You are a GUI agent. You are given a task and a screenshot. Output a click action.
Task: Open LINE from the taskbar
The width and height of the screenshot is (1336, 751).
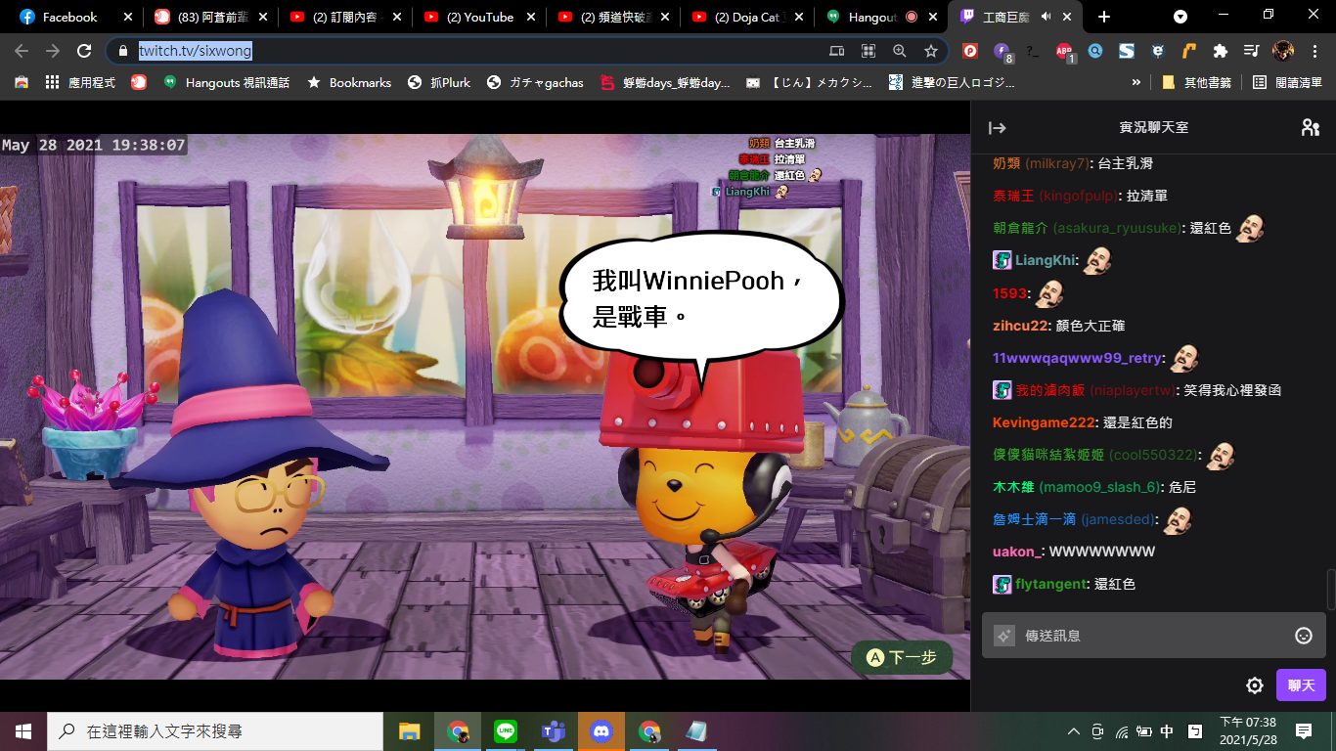tap(506, 731)
